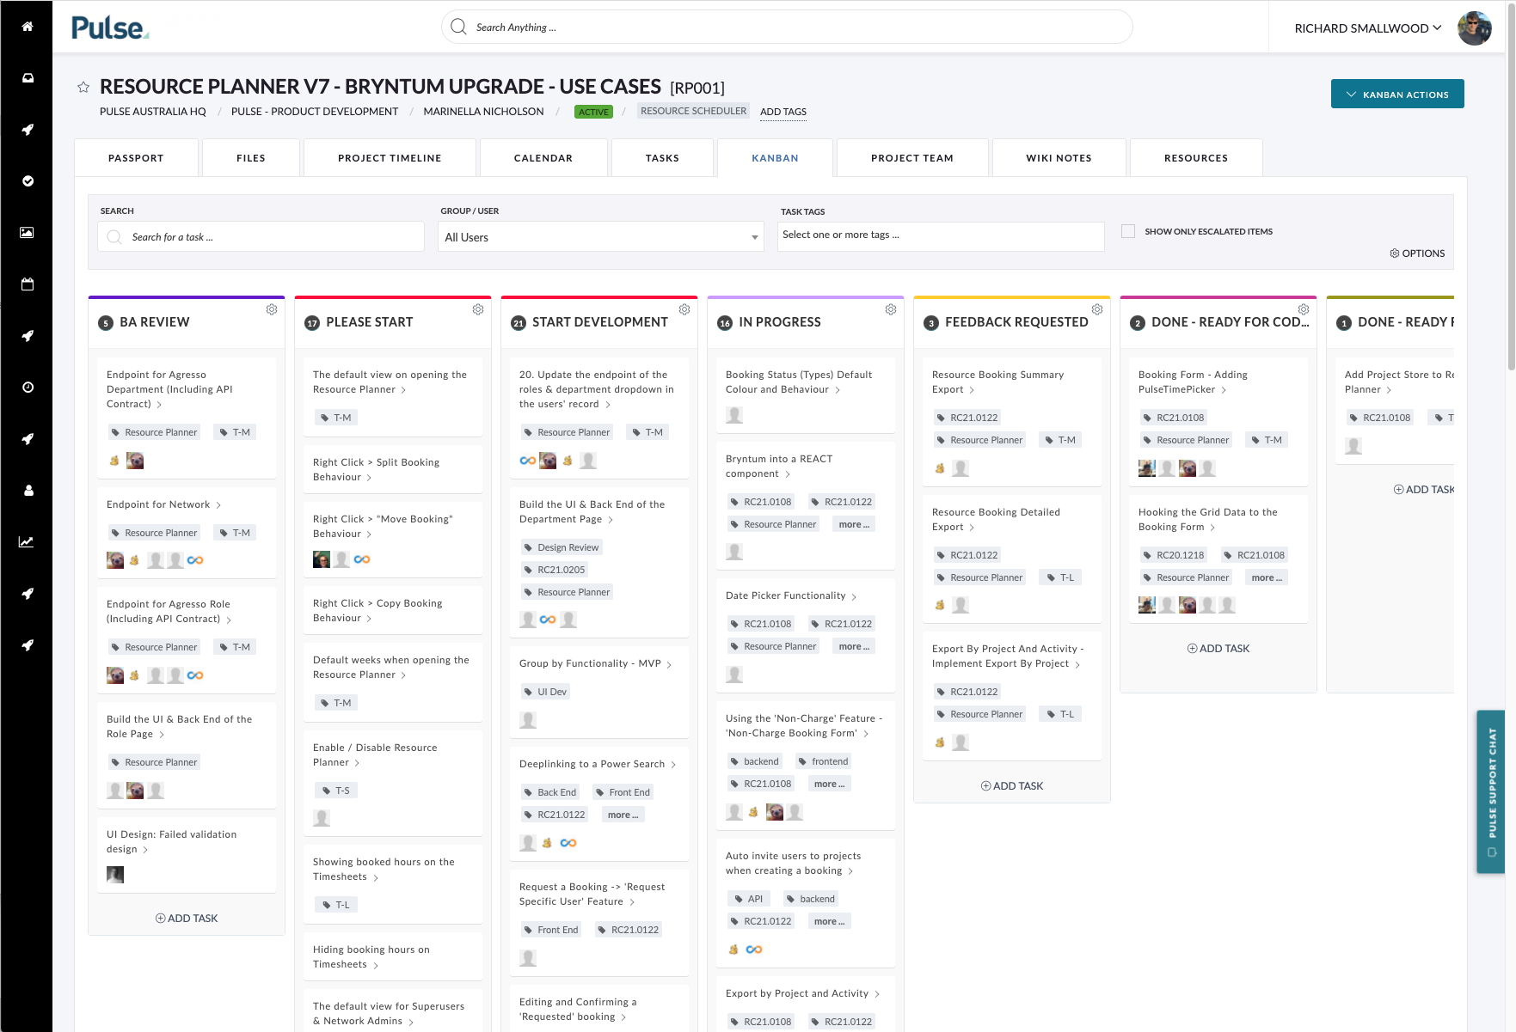
Task: Open Start Development column settings gear
Action: (684, 309)
